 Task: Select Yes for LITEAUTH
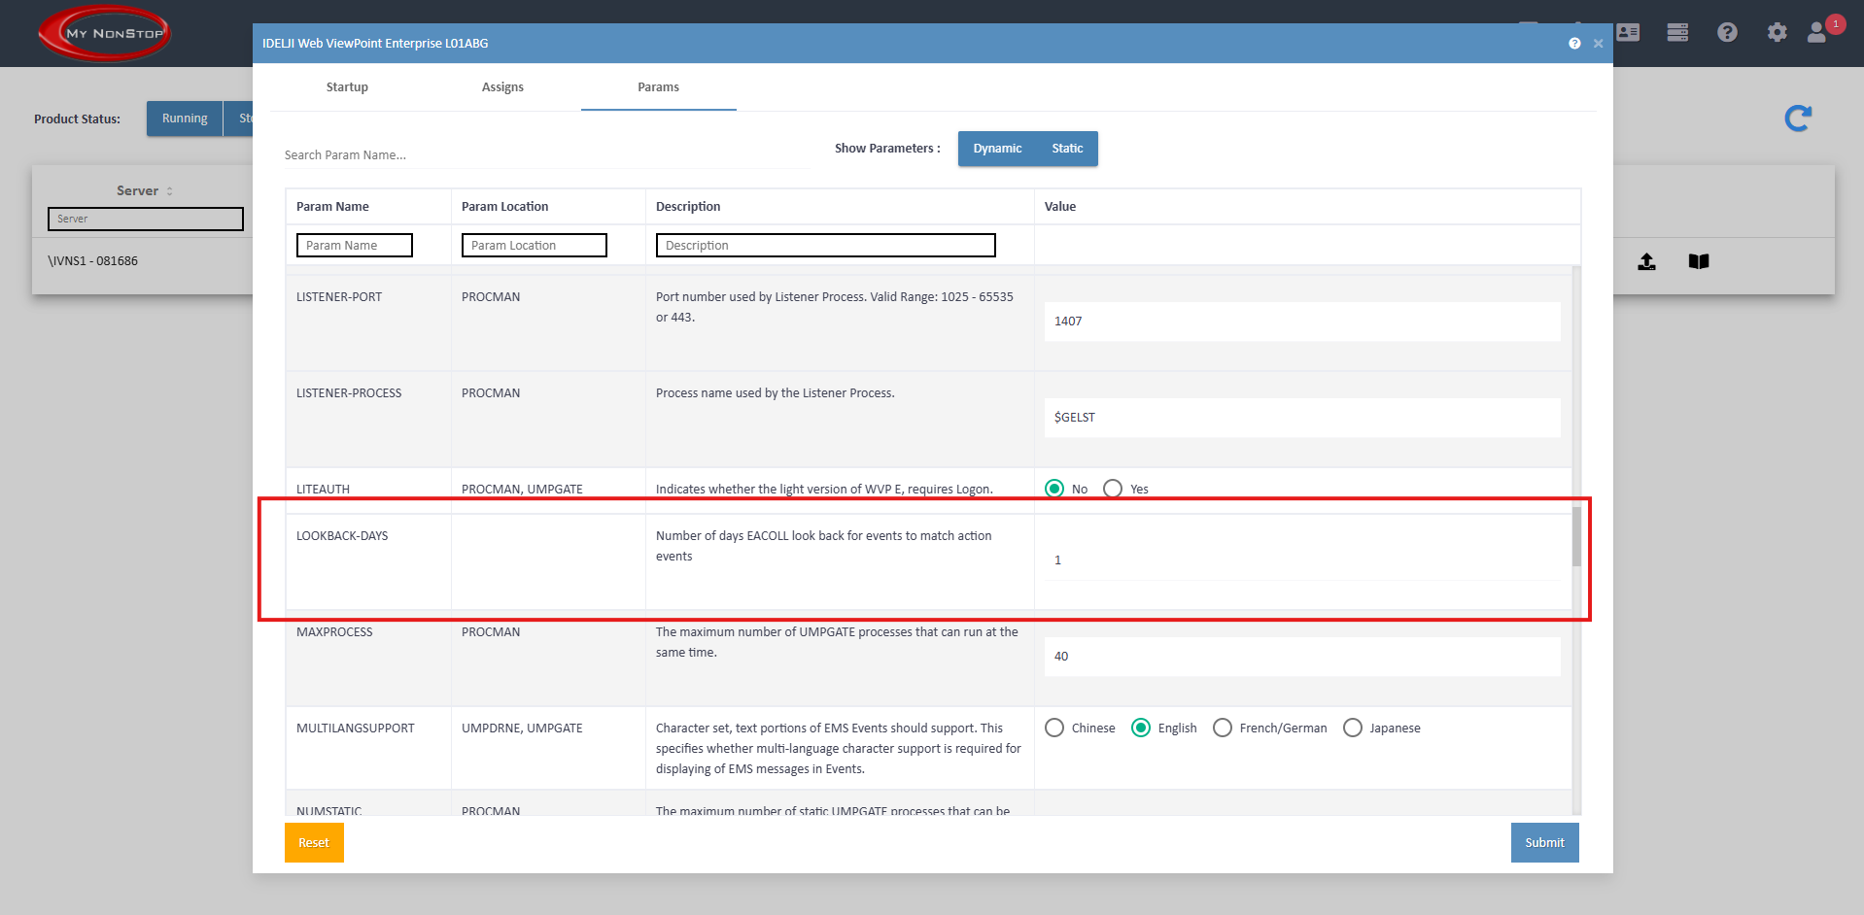tap(1114, 489)
